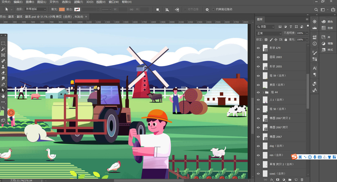Open the 类型 layer filter dropdown
This screenshot has height=182, width=337.
[x=265, y=27]
